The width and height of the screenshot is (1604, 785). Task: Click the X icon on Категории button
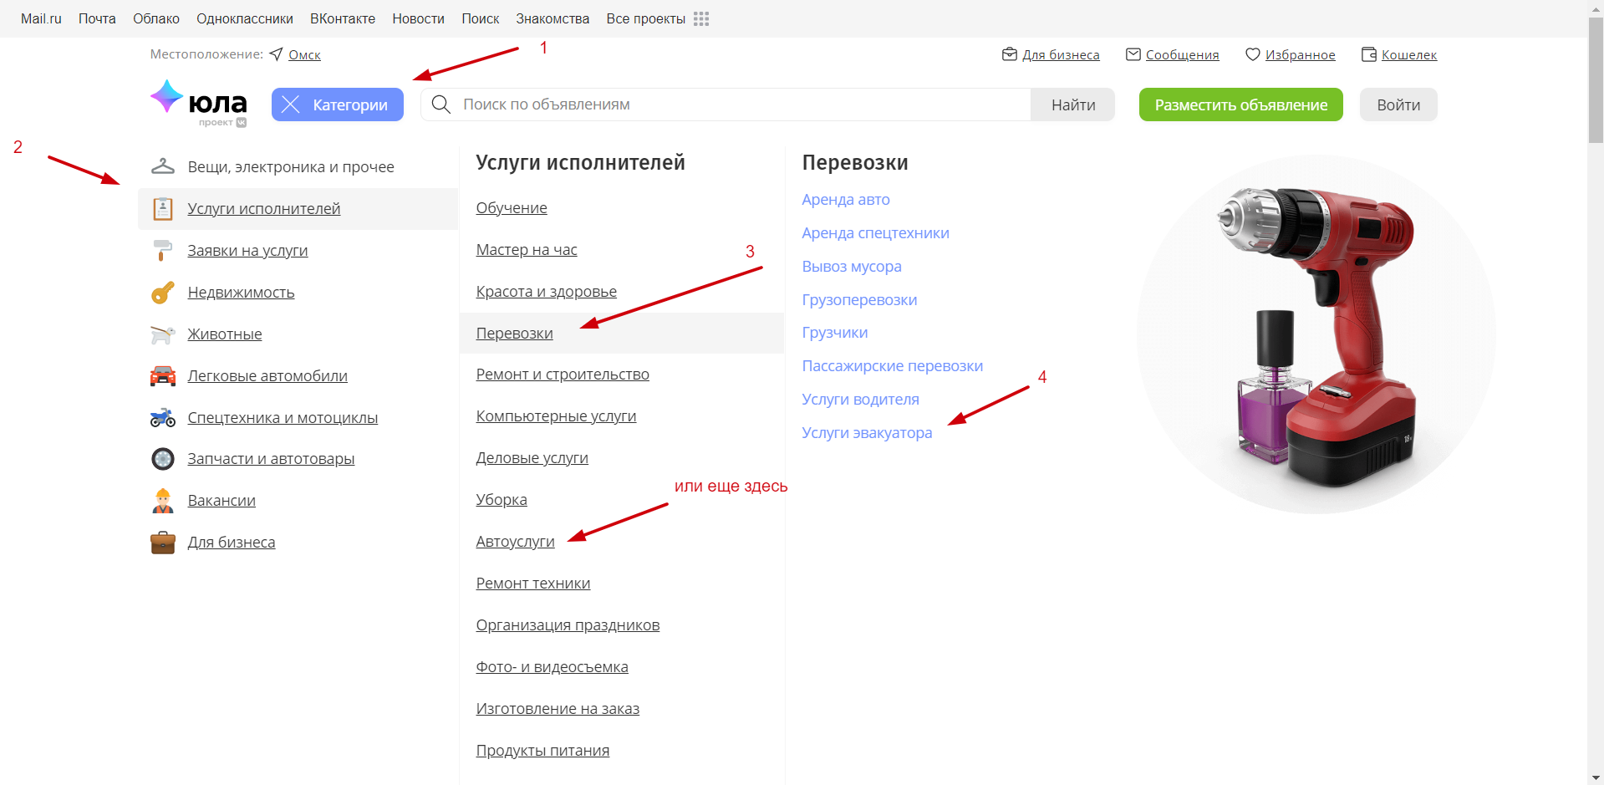point(291,104)
